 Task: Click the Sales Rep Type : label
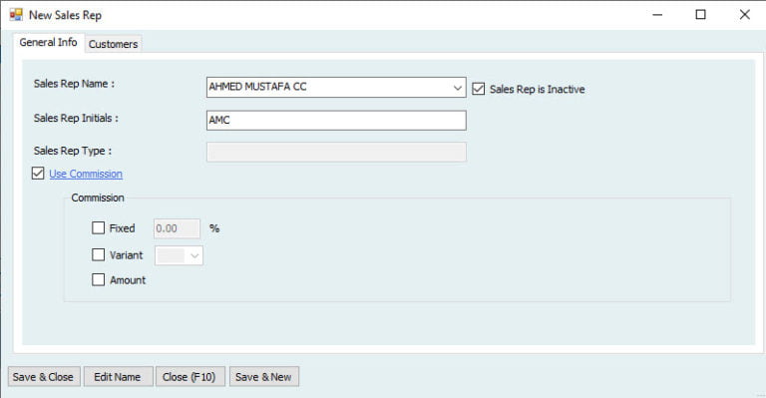click(x=72, y=151)
